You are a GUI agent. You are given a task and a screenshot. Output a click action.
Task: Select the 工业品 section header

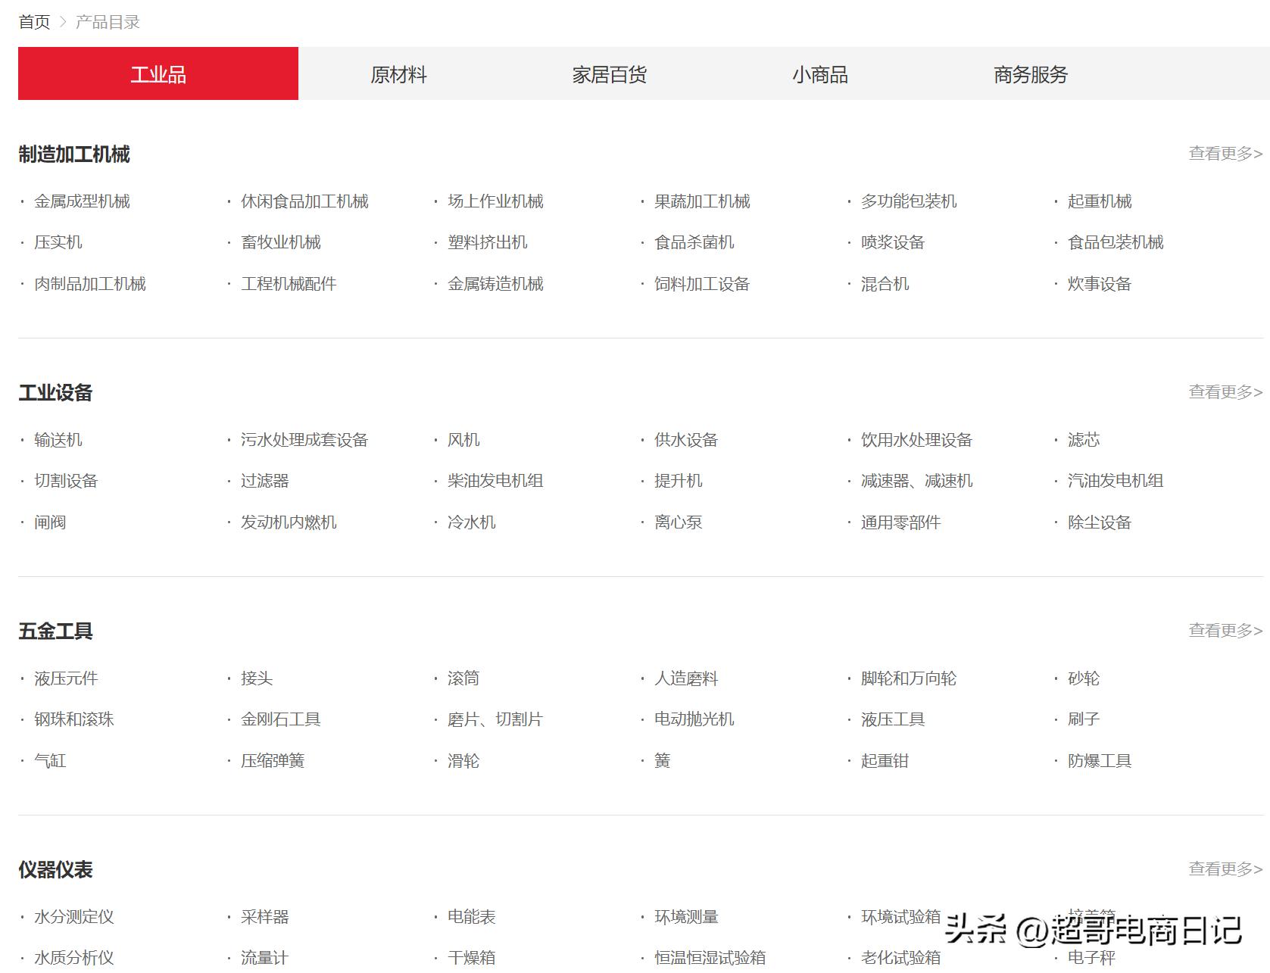[x=158, y=73]
